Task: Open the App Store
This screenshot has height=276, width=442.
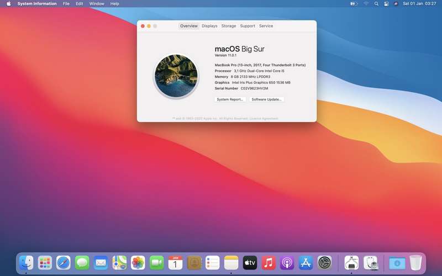Action: pos(306,263)
